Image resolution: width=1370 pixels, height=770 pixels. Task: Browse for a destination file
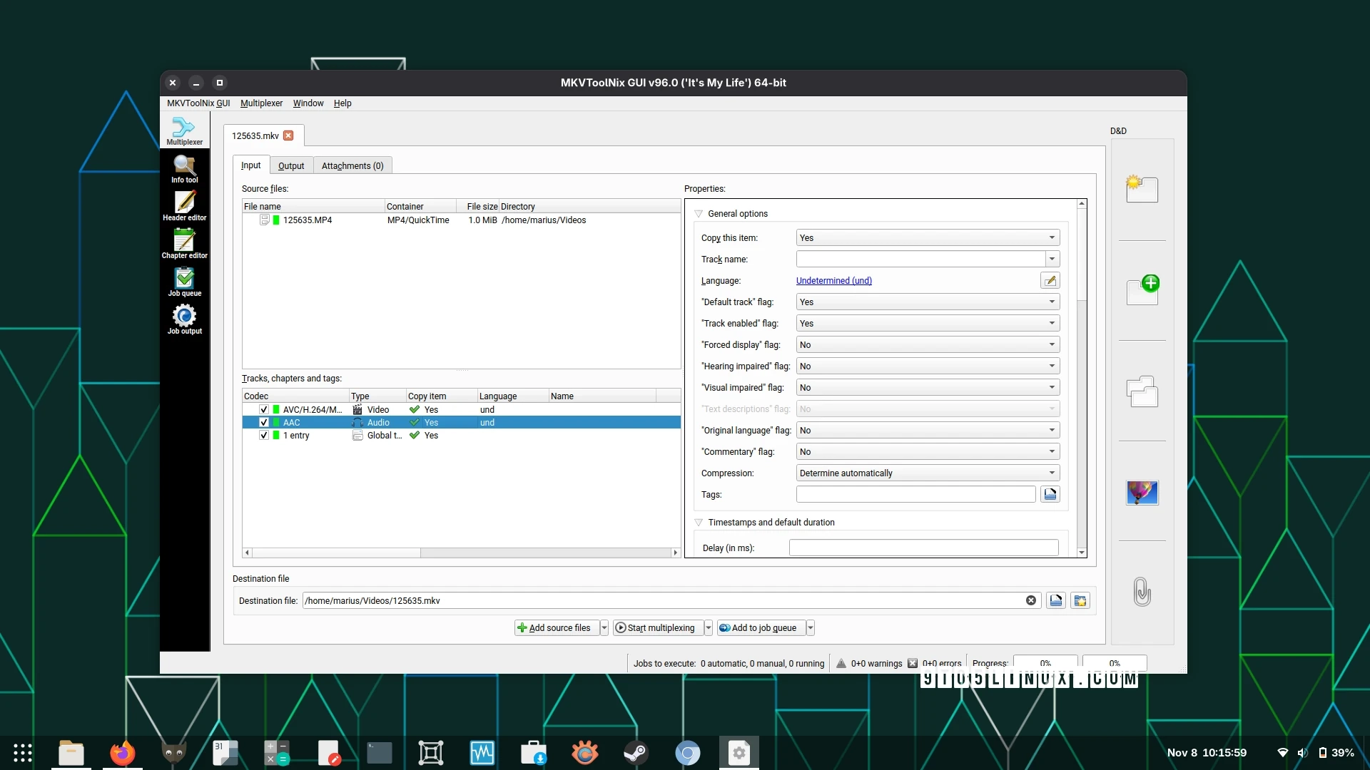[x=1055, y=600]
